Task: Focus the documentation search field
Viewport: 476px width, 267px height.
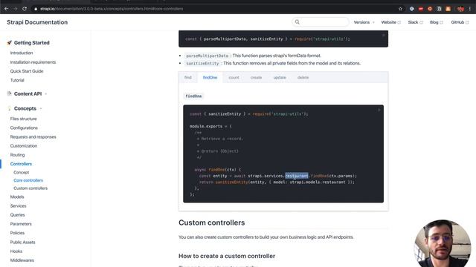Action: point(321,22)
